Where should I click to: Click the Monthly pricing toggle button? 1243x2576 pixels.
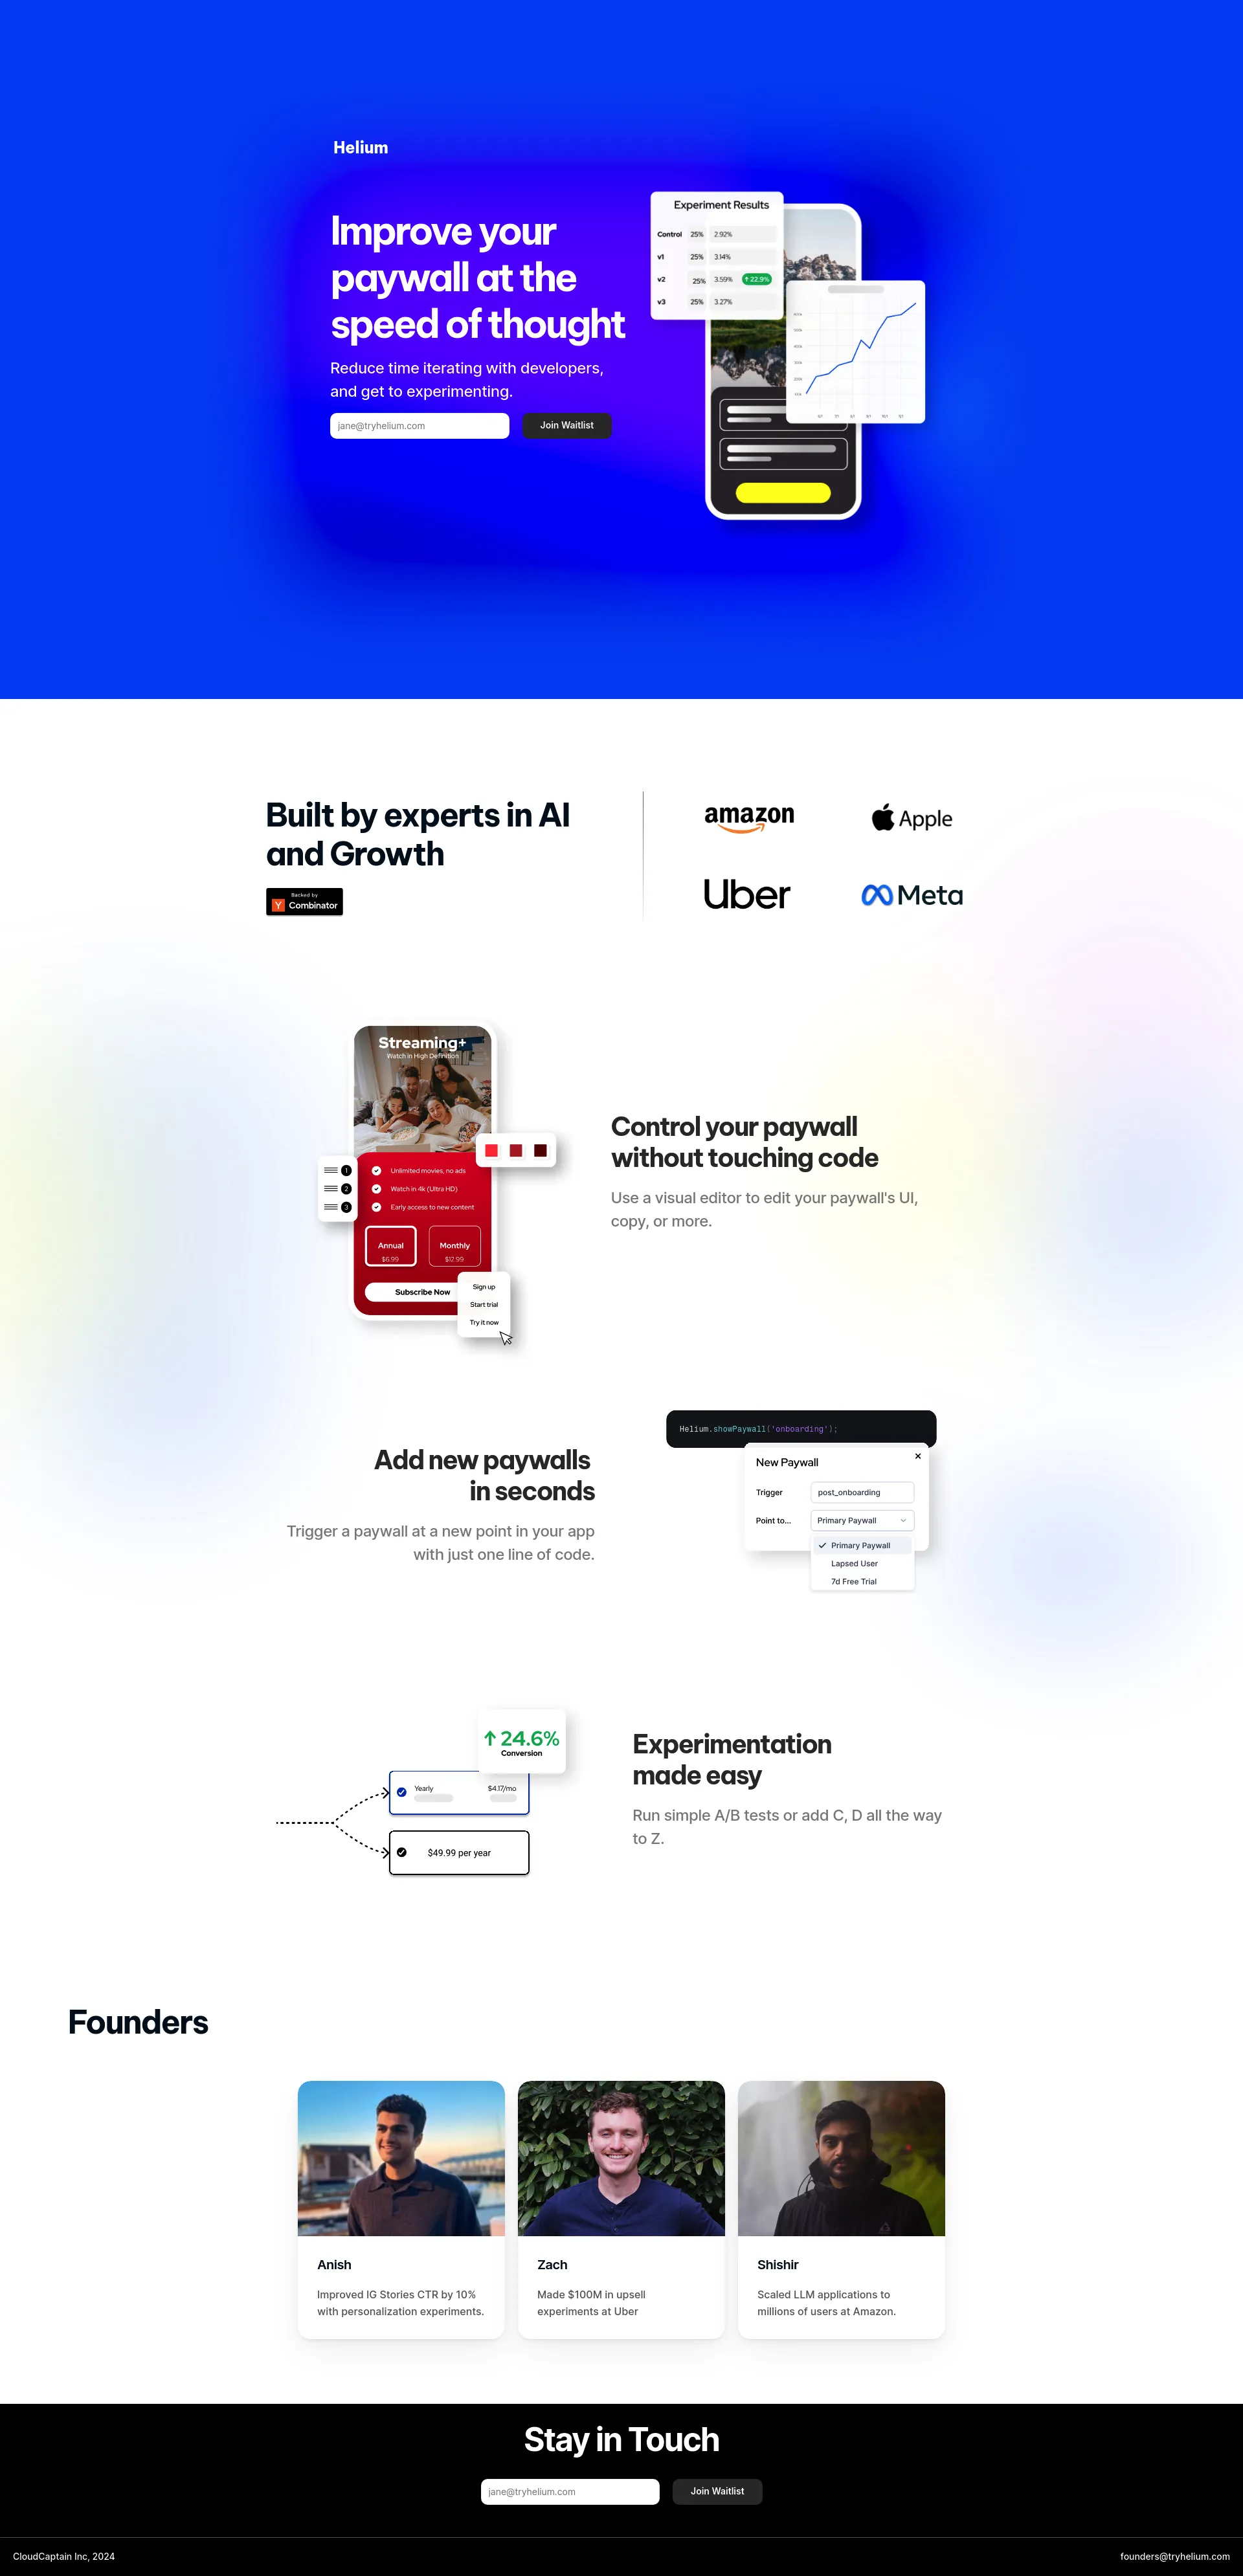click(x=455, y=1252)
